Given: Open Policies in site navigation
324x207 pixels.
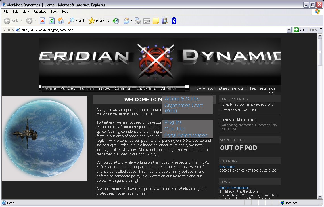Looking at the screenshot, I should [68, 88].
